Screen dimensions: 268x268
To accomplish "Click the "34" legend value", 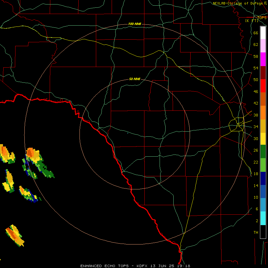I will tap(256, 127).
